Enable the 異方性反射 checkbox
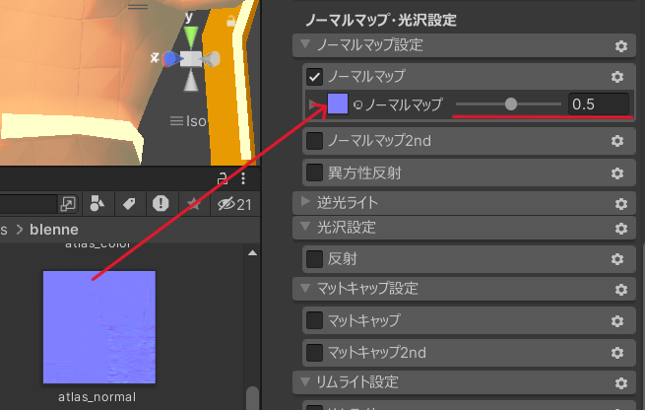This screenshot has width=645, height=410. pos(315,172)
